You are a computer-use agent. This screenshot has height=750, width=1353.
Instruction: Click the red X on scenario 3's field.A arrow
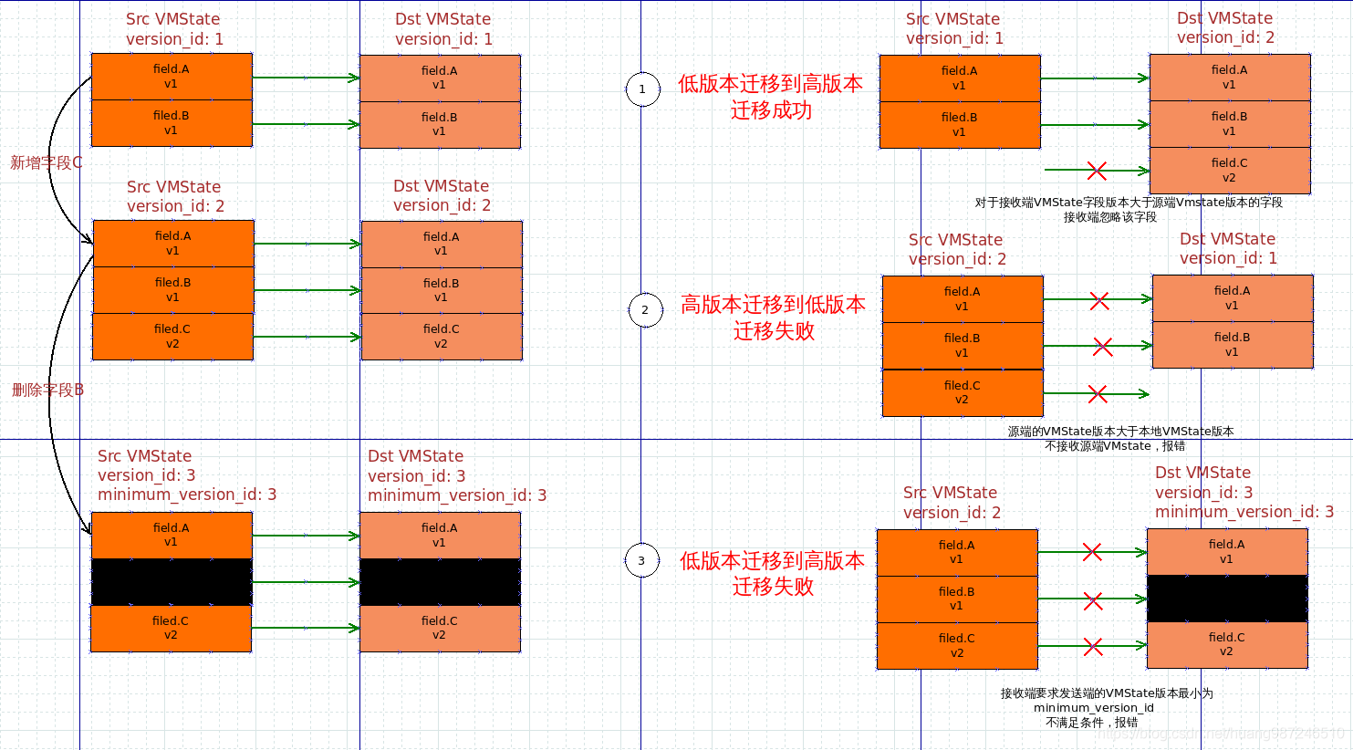pyautogui.click(x=1092, y=552)
